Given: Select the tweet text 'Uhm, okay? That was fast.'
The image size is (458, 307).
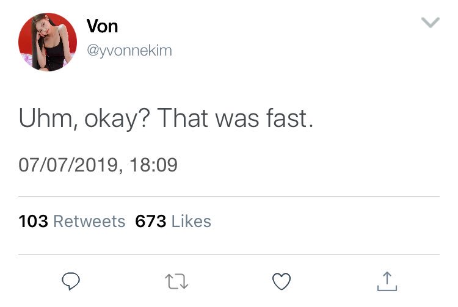Looking at the screenshot, I should click(166, 118).
